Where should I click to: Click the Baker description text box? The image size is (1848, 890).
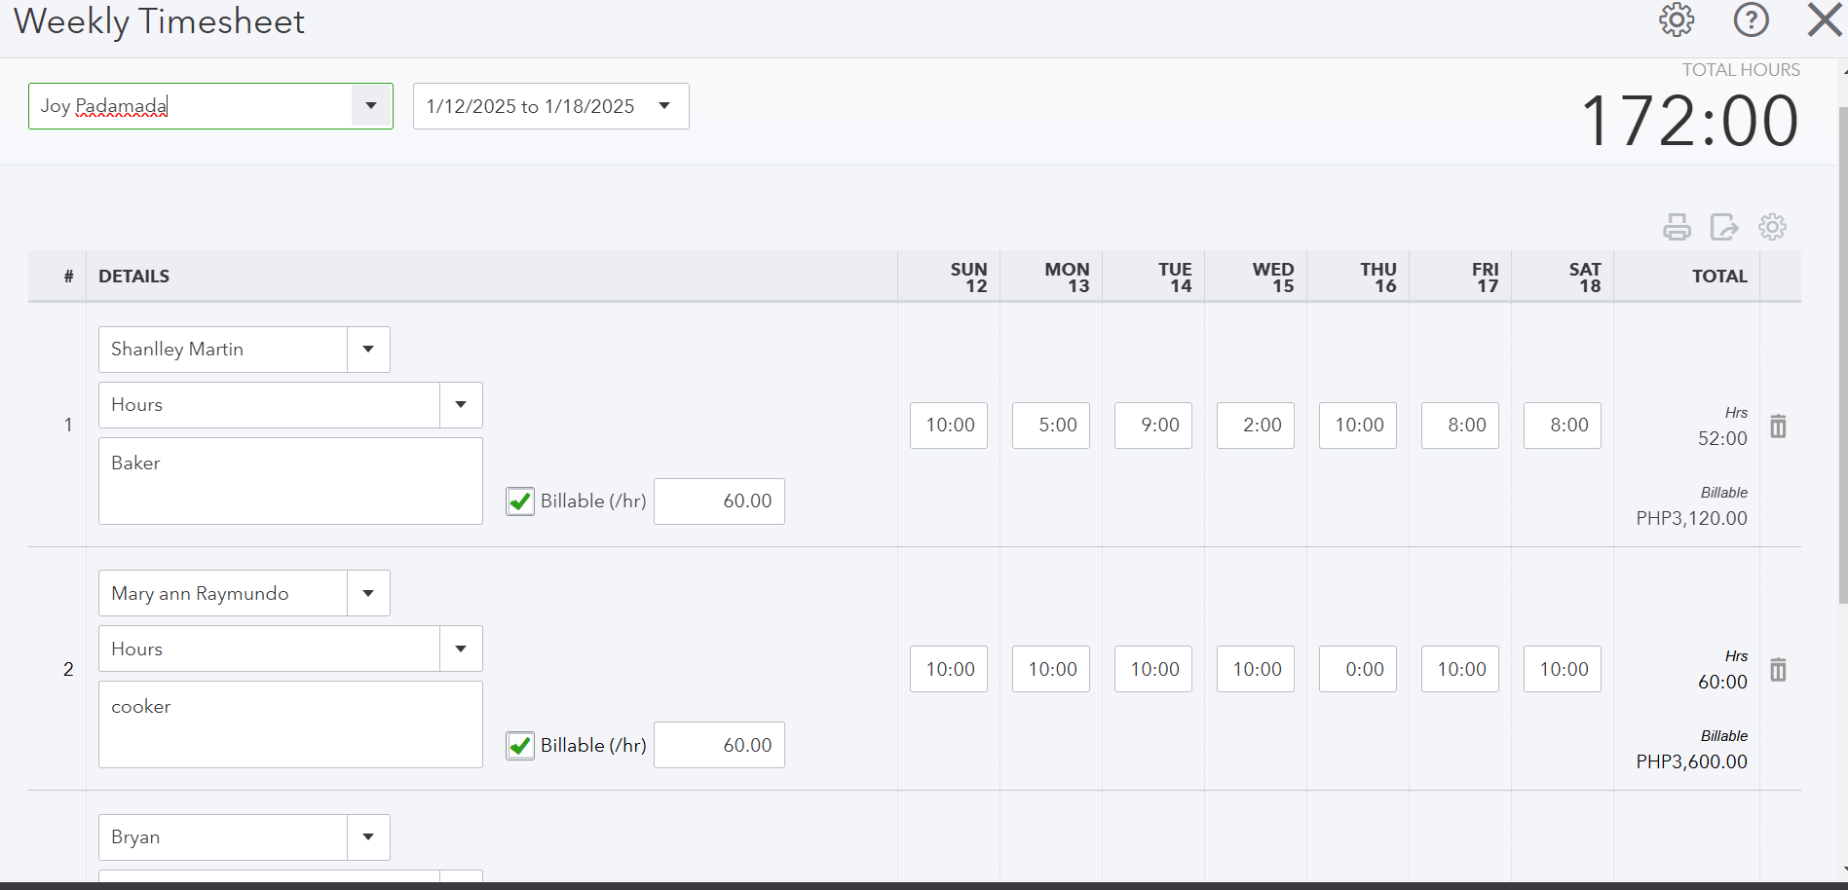(x=290, y=481)
